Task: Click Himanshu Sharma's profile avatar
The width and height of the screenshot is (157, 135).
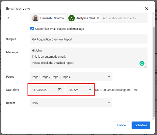Action: (35, 18)
